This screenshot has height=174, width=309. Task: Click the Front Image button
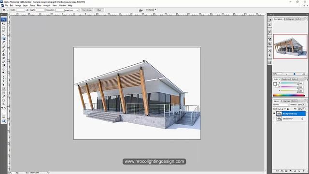[x=87, y=10]
